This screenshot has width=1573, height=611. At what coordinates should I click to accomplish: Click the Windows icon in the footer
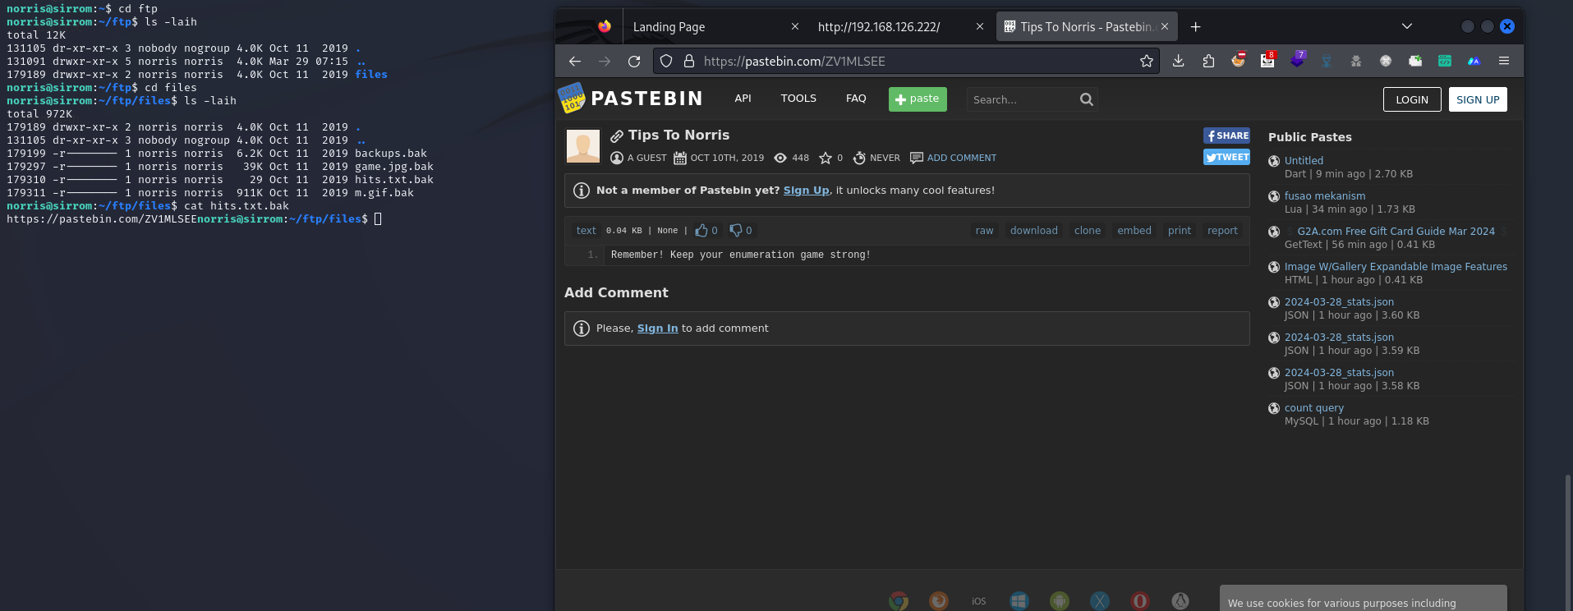click(1019, 601)
